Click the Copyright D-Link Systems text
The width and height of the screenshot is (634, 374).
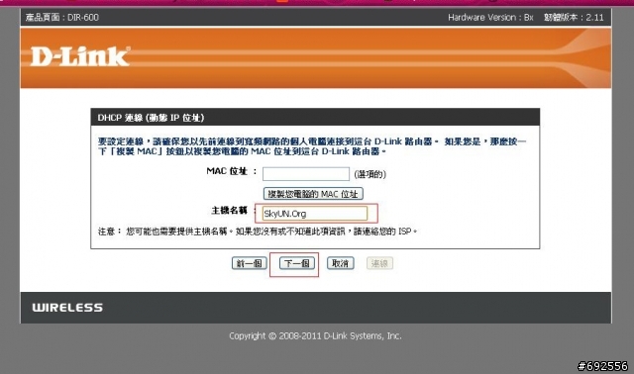coord(315,335)
